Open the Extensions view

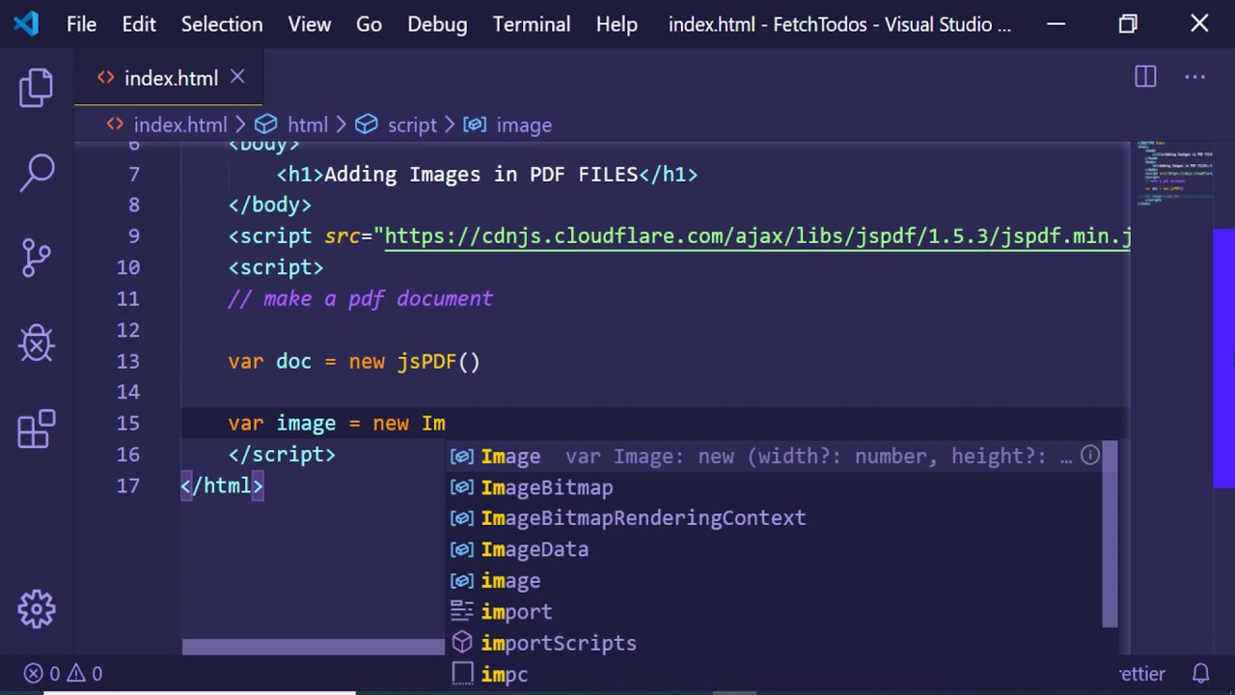click(37, 429)
